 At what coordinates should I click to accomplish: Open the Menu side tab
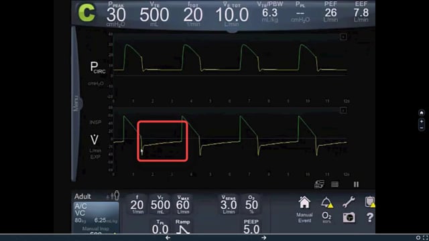click(x=76, y=103)
